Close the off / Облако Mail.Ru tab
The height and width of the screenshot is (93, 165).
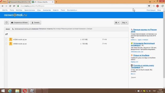pyautogui.click(x=53, y=2)
